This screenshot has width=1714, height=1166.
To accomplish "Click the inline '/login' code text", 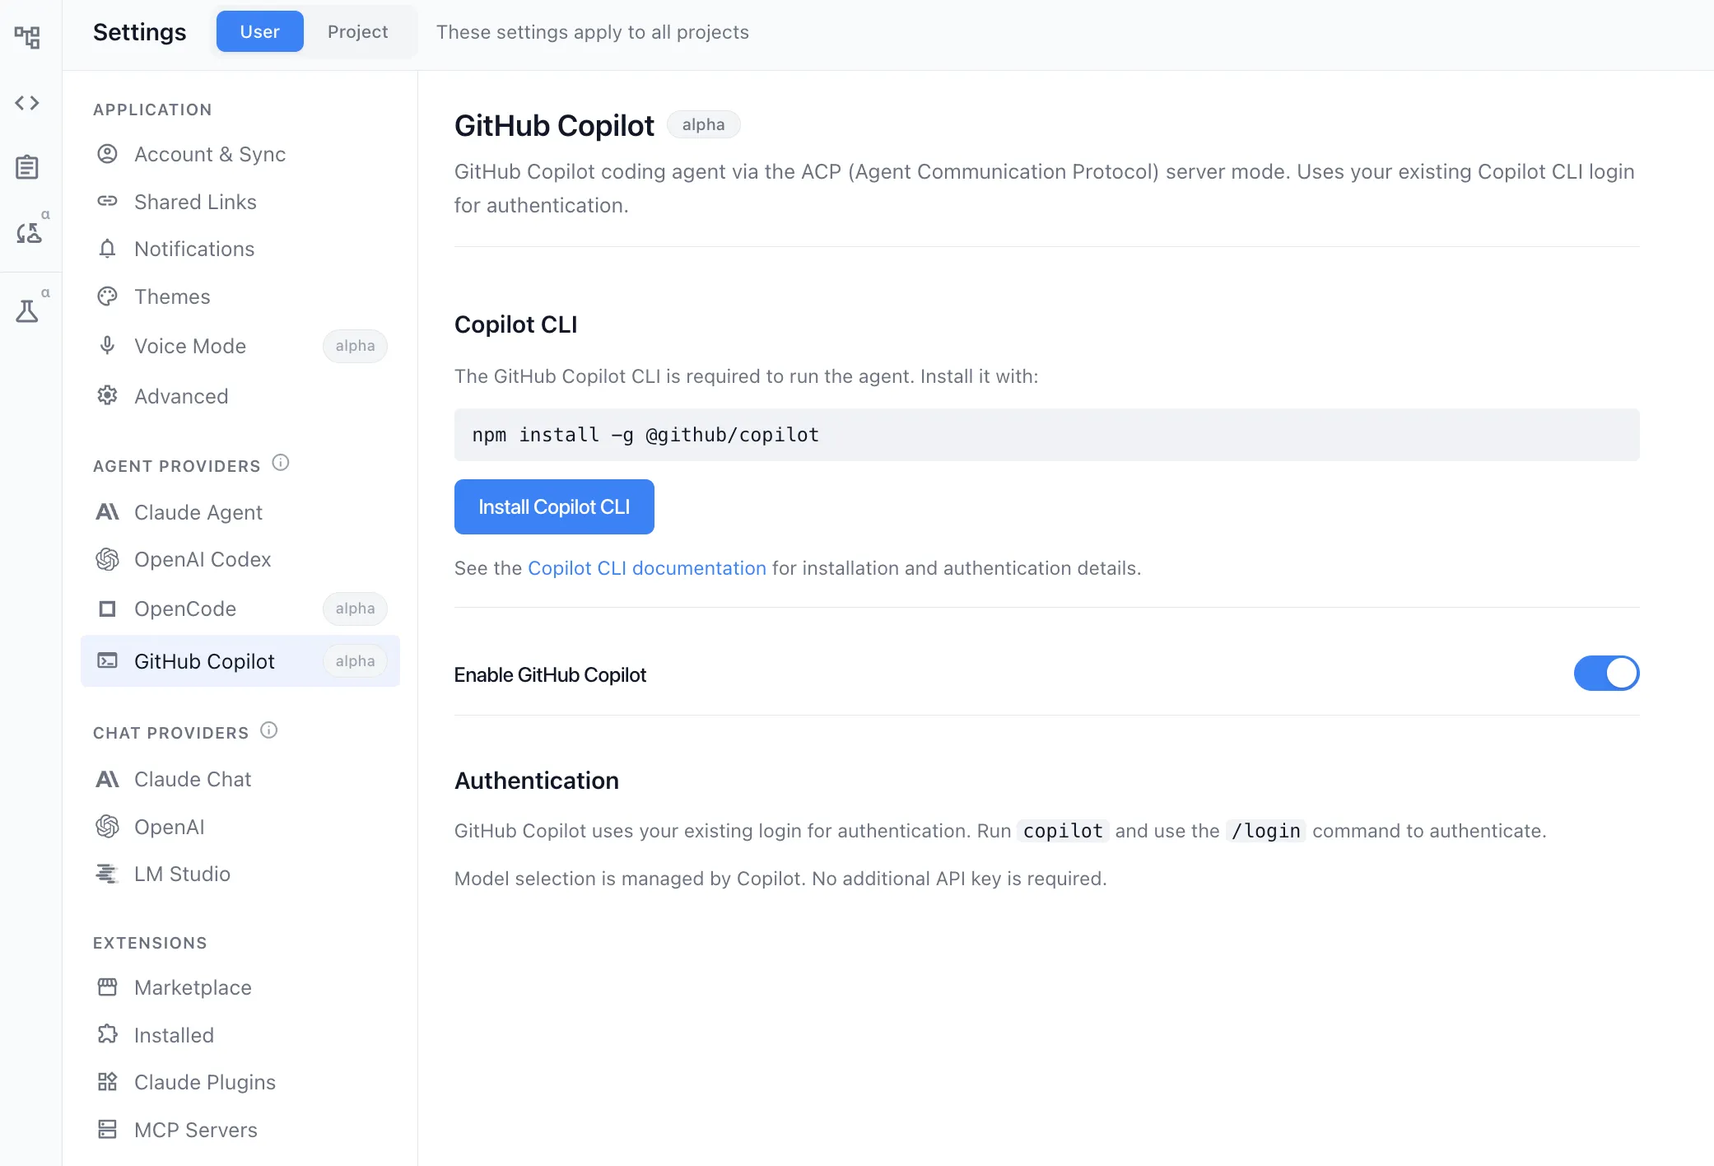I will (x=1266, y=831).
